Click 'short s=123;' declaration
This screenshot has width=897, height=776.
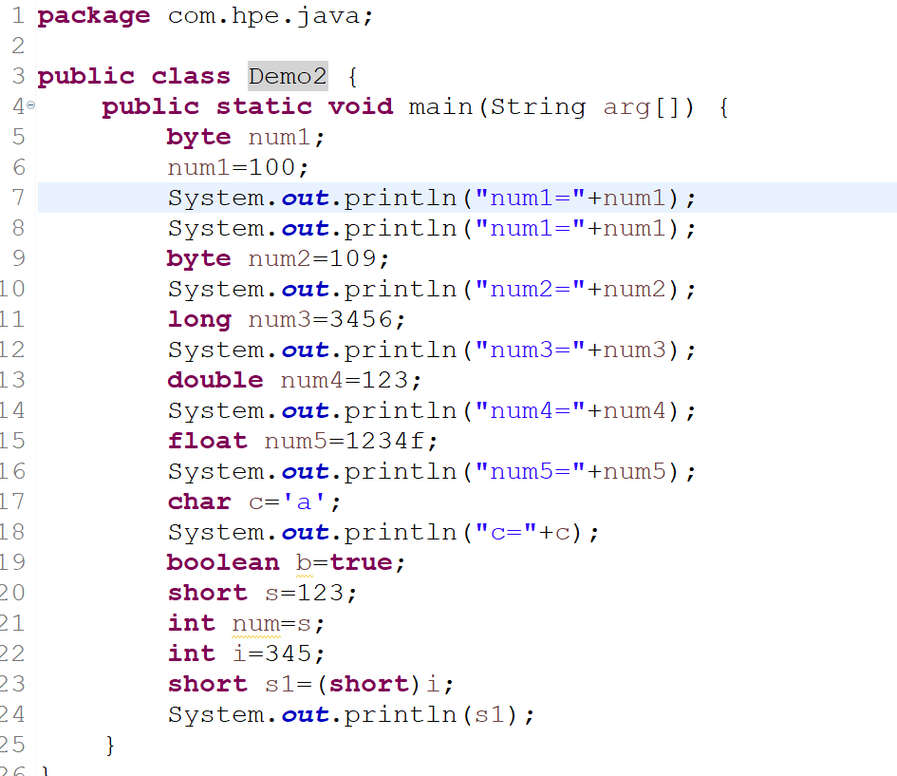coord(262,593)
